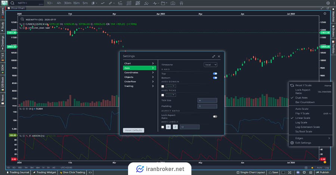Viewport: 336px width, 175px height.
Task: Open Axes Ticks line style dropdown
Action: 171,95
